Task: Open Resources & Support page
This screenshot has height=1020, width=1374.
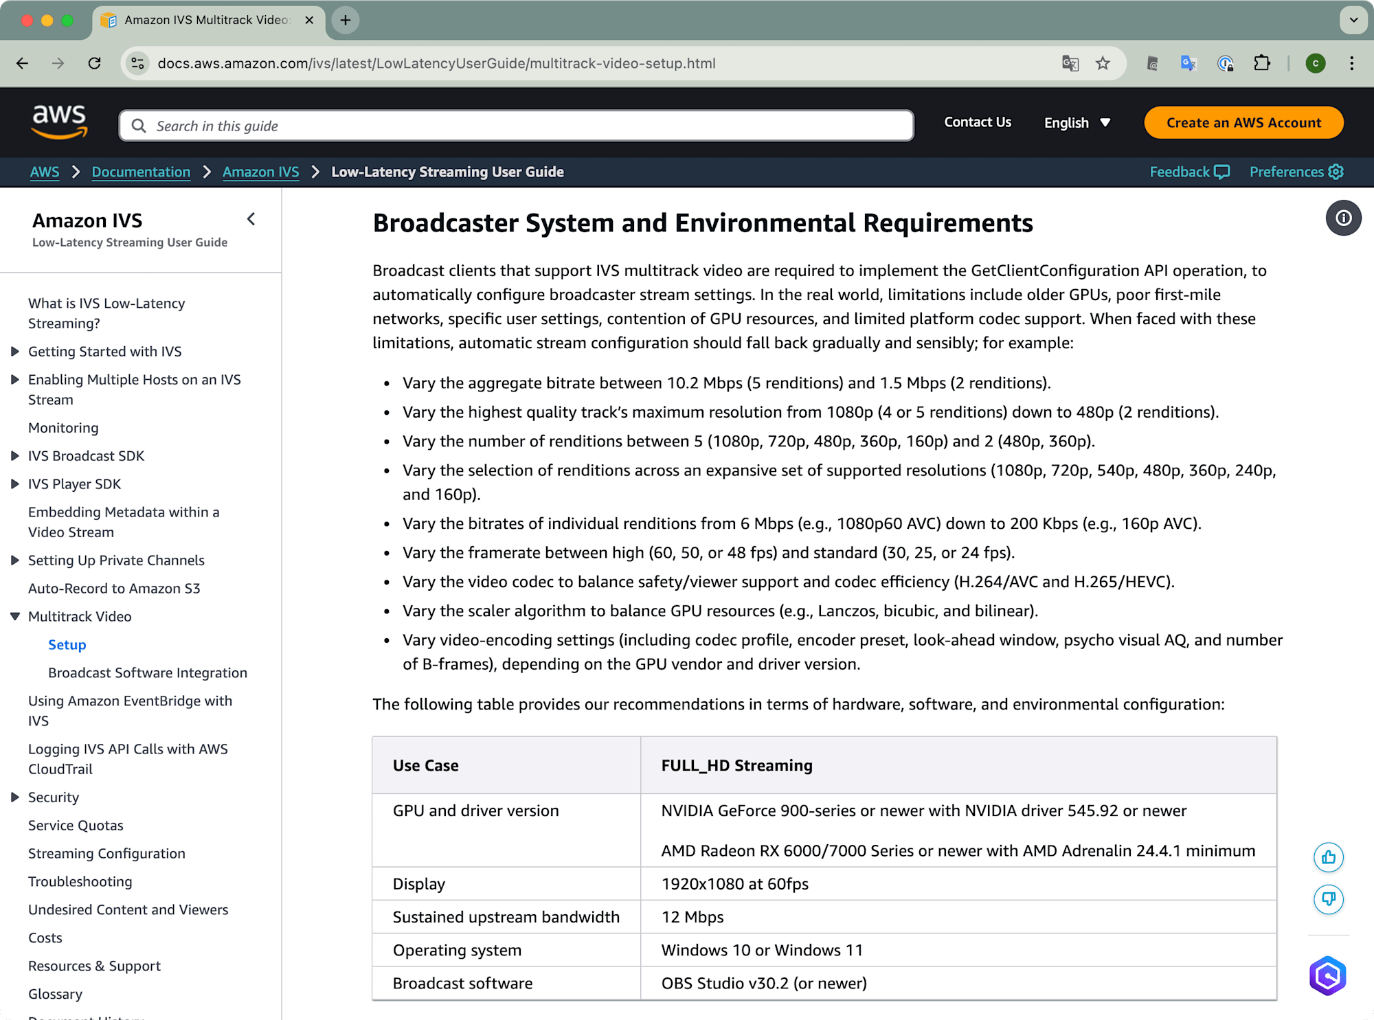Action: (x=94, y=966)
